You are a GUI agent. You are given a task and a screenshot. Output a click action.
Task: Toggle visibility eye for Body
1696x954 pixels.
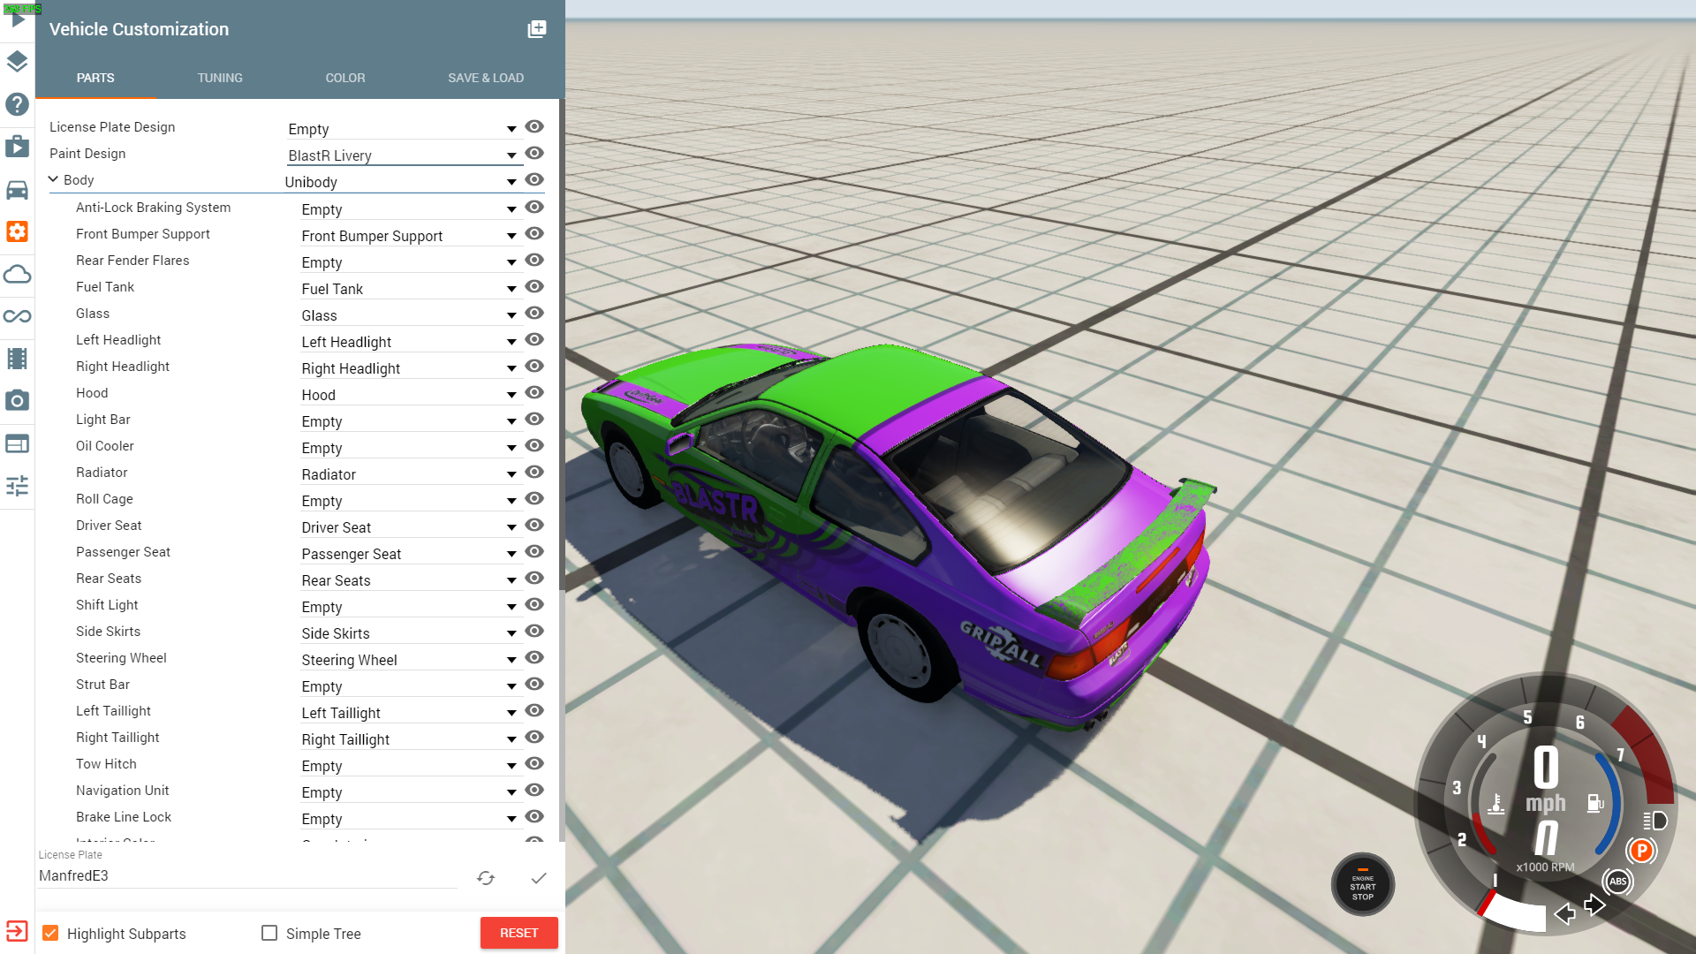point(534,180)
